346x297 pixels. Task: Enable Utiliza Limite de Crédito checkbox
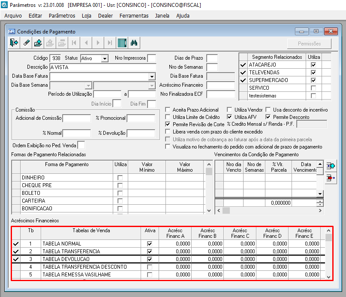[x=168, y=117]
